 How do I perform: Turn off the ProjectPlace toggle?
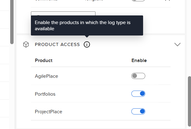(x=138, y=111)
